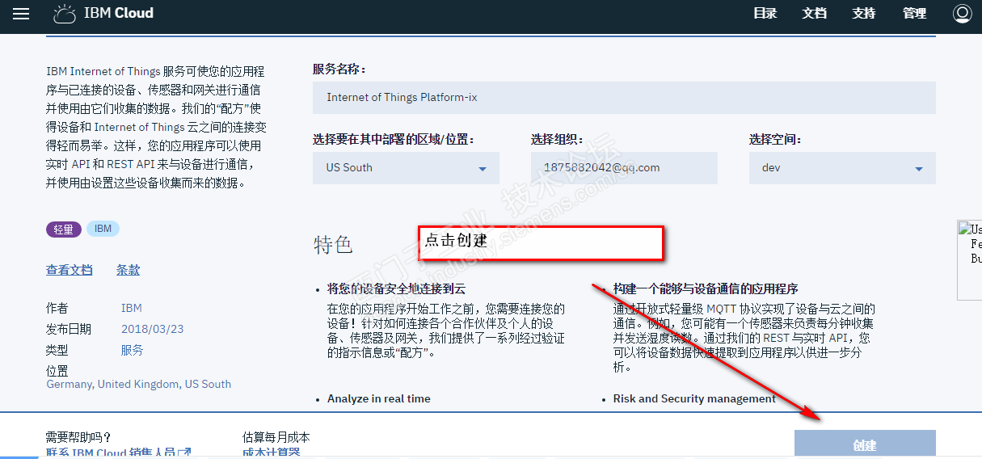The width and height of the screenshot is (982, 459).
Task: Open the hamburger navigation menu
Action: pos(20,14)
